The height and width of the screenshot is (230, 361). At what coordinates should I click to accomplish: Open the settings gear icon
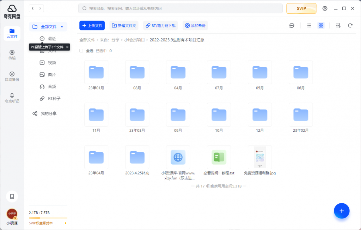324,8
